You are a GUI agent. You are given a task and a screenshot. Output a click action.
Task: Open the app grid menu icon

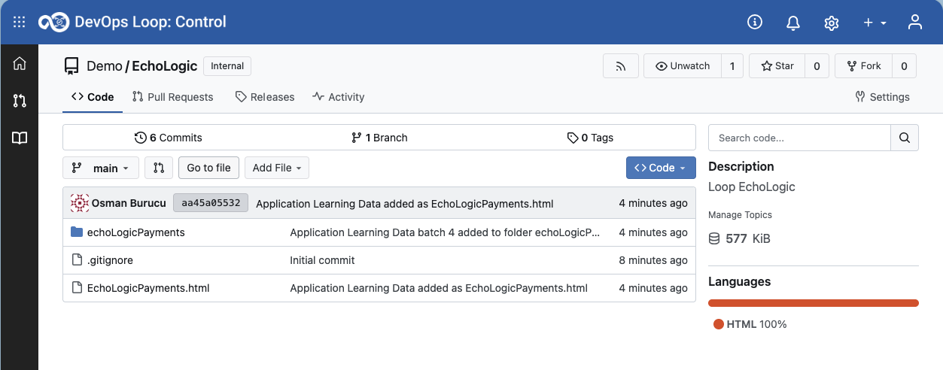pyautogui.click(x=19, y=23)
